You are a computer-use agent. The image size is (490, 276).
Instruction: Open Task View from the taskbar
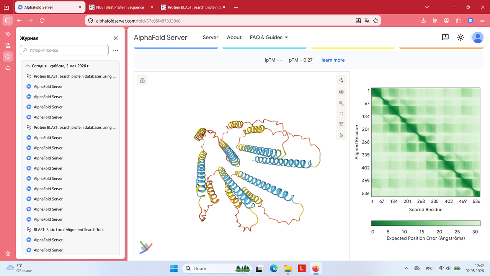pyautogui.click(x=259, y=268)
